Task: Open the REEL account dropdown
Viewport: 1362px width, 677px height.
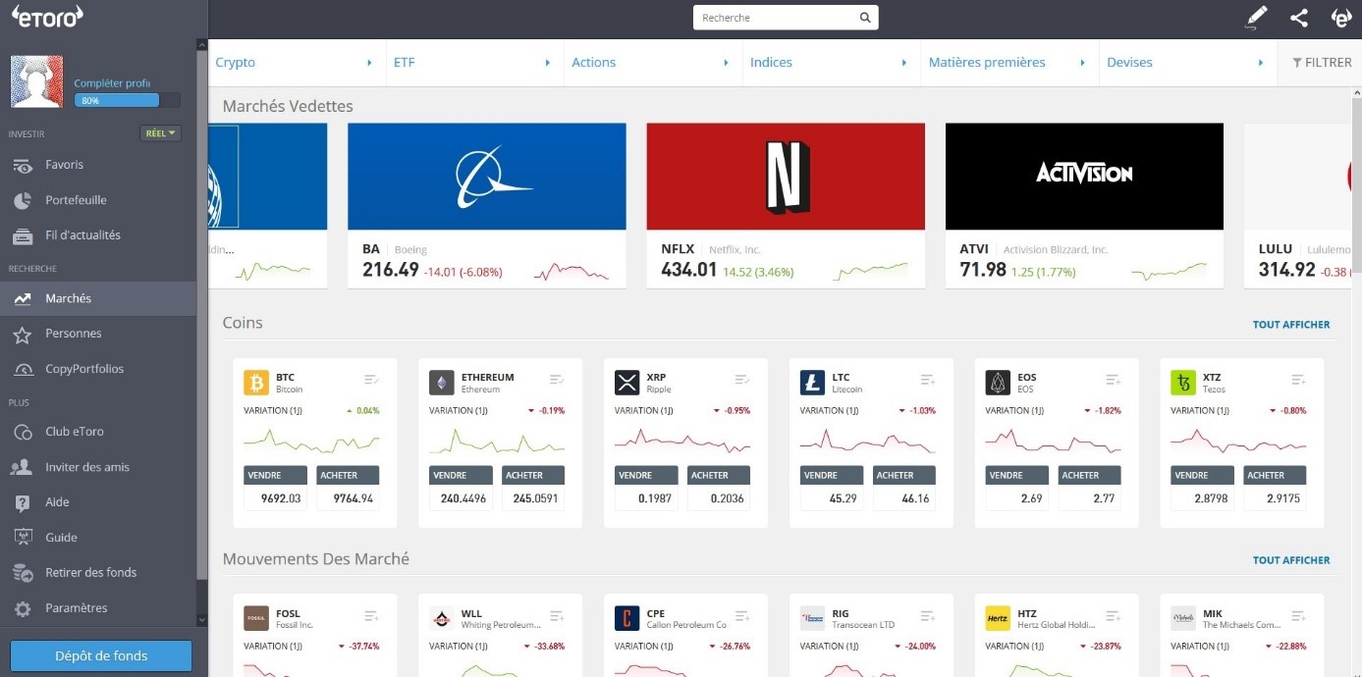Action: [x=159, y=132]
